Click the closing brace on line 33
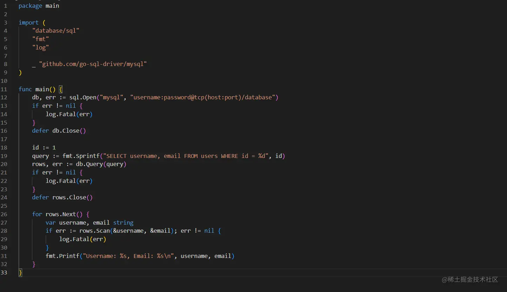The image size is (507, 292). tap(20, 272)
